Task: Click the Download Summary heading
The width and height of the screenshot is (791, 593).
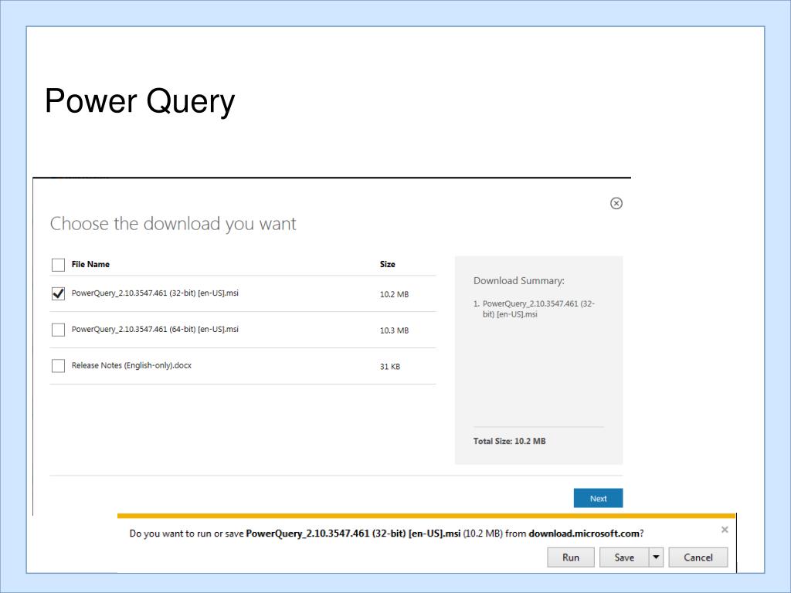Action: pos(518,281)
